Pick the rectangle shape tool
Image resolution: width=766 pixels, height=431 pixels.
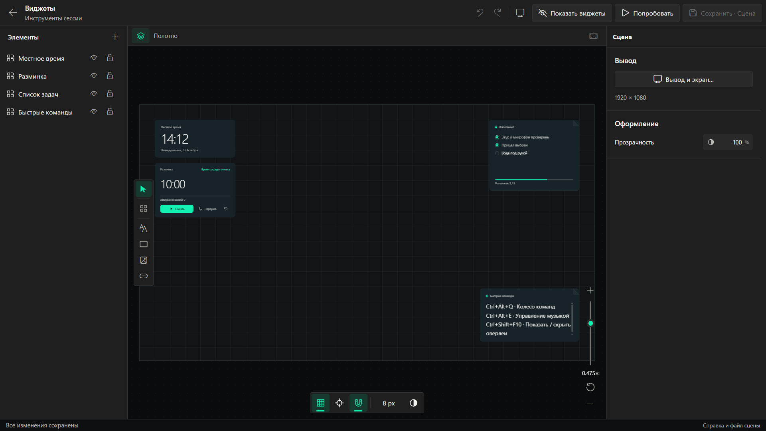[x=143, y=244]
